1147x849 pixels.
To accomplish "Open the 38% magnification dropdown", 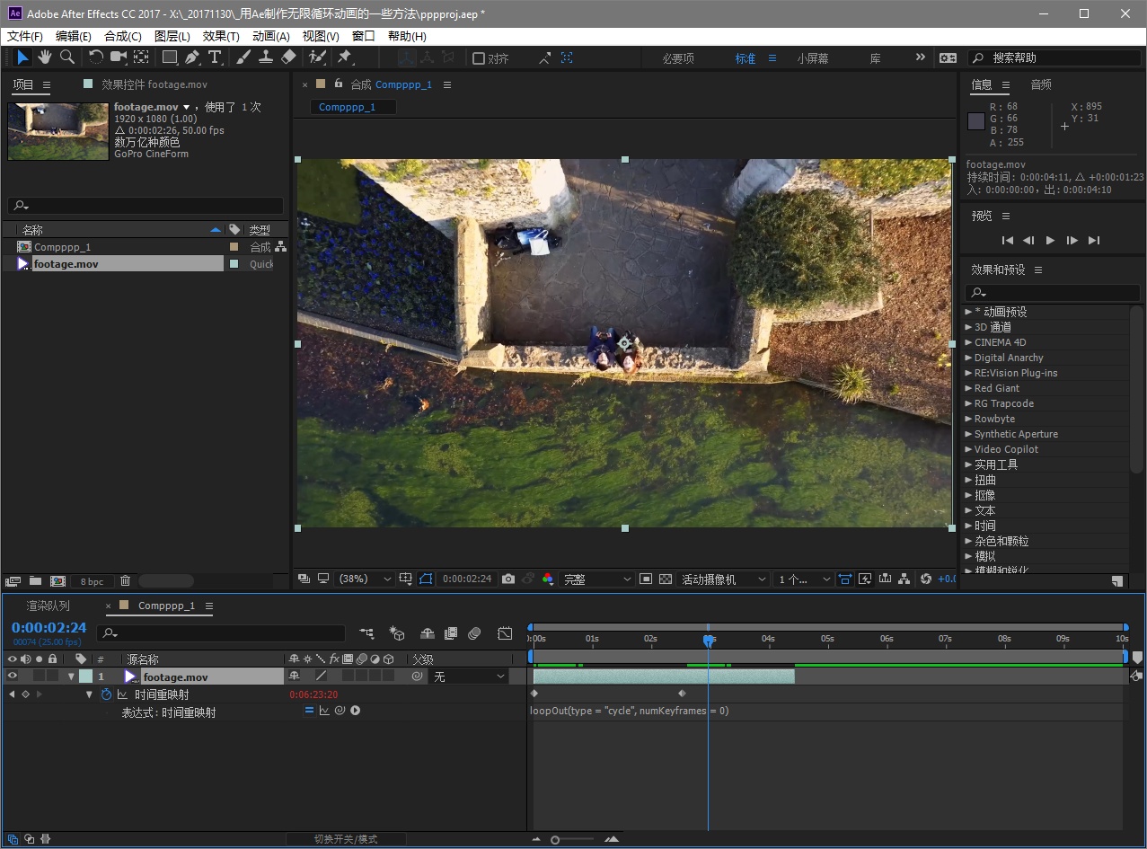I will pyautogui.click(x=364, y=579).
